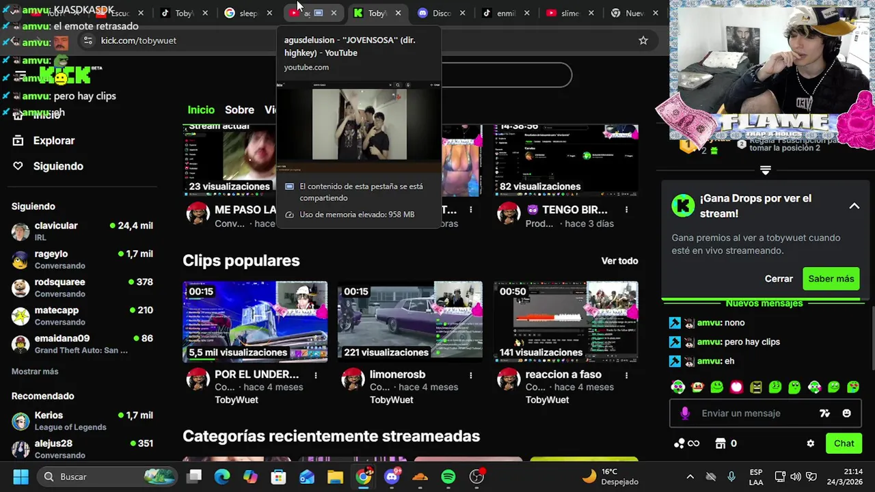Collapse the Gana Drops panel chevron
The width and height of the screenshot is (875, 492).
[x=854, y=206]
